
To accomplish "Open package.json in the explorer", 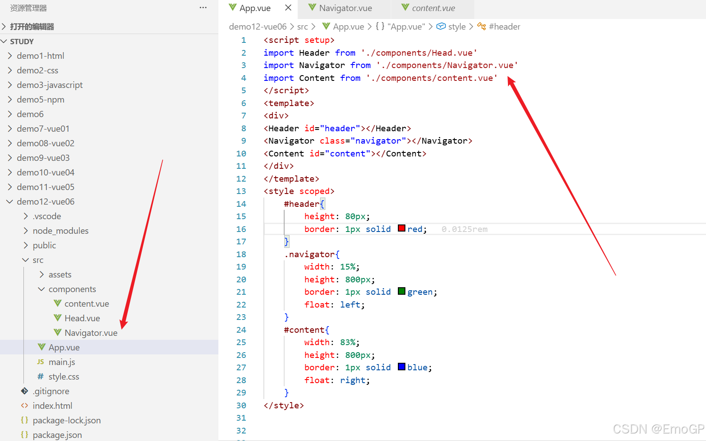I will (57, 435).
